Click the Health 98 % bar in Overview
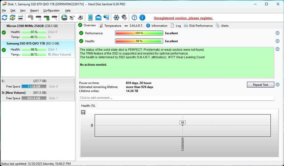Viewport: 284px width, 166px height. click(139, 41)
